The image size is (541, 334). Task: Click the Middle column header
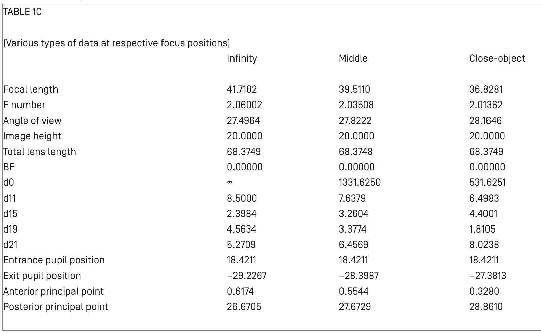click(x=353, y=58)
